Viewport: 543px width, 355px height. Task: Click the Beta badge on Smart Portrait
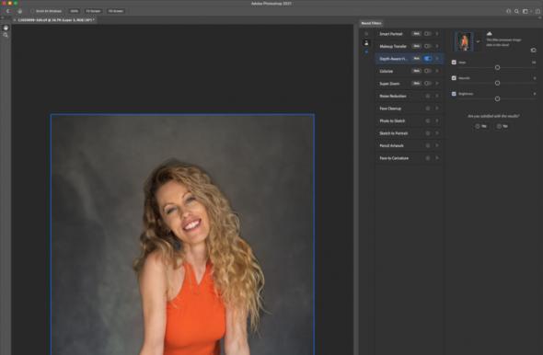coord(416,33)
